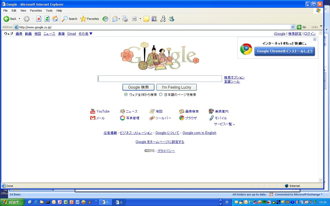Open the ログイン sign-in link

pos(310,34)
